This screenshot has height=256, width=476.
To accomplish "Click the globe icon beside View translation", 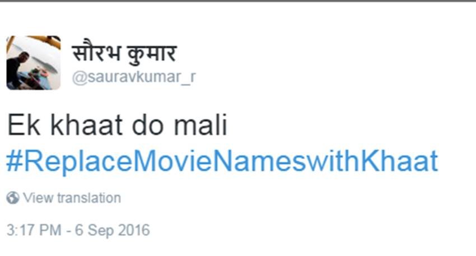I will tap(13, 198).
